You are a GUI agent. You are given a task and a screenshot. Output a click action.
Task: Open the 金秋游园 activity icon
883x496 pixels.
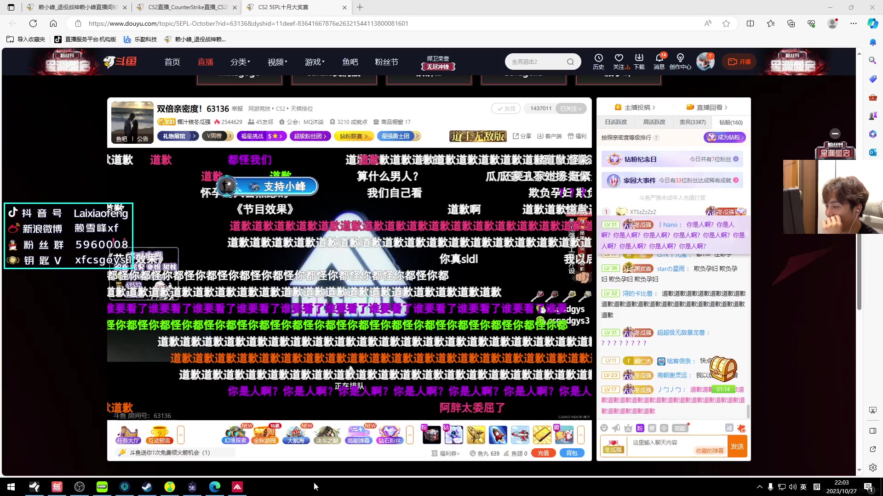(264, 434)
